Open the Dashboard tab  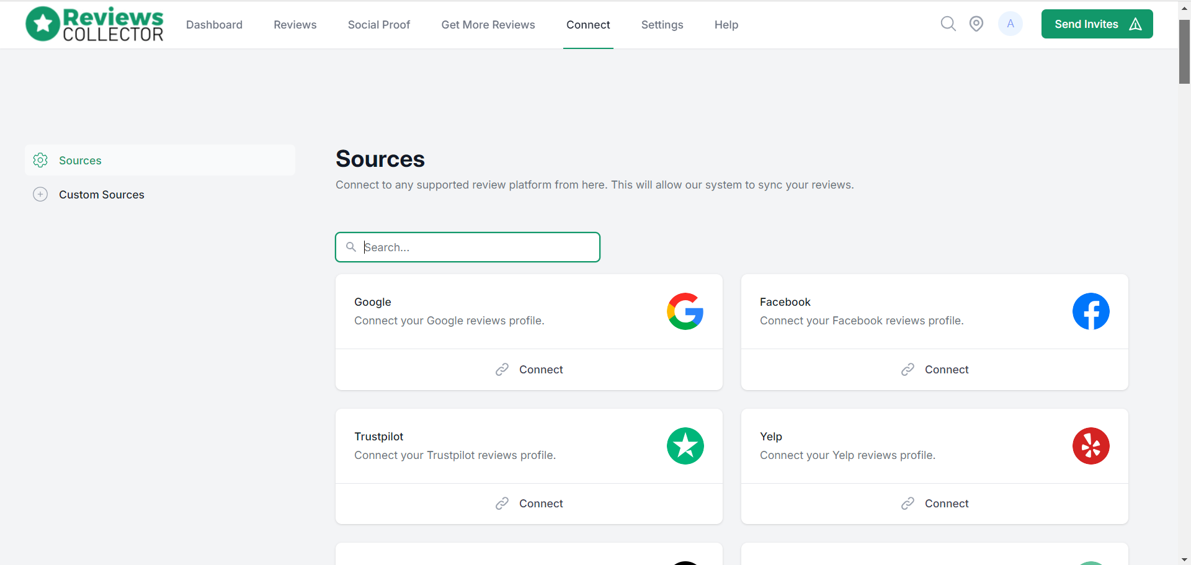(x=214, y=25)
